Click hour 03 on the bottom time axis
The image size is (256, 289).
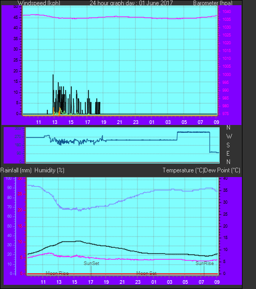click(x=170, y=282)
